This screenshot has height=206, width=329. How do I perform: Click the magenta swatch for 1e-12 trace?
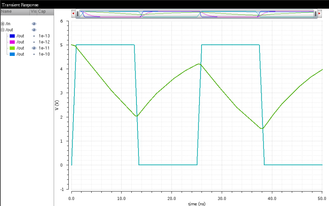(x=12, y=42)
